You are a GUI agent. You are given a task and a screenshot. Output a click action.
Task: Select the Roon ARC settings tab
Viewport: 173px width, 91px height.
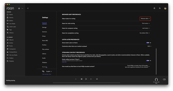(45, 41)
